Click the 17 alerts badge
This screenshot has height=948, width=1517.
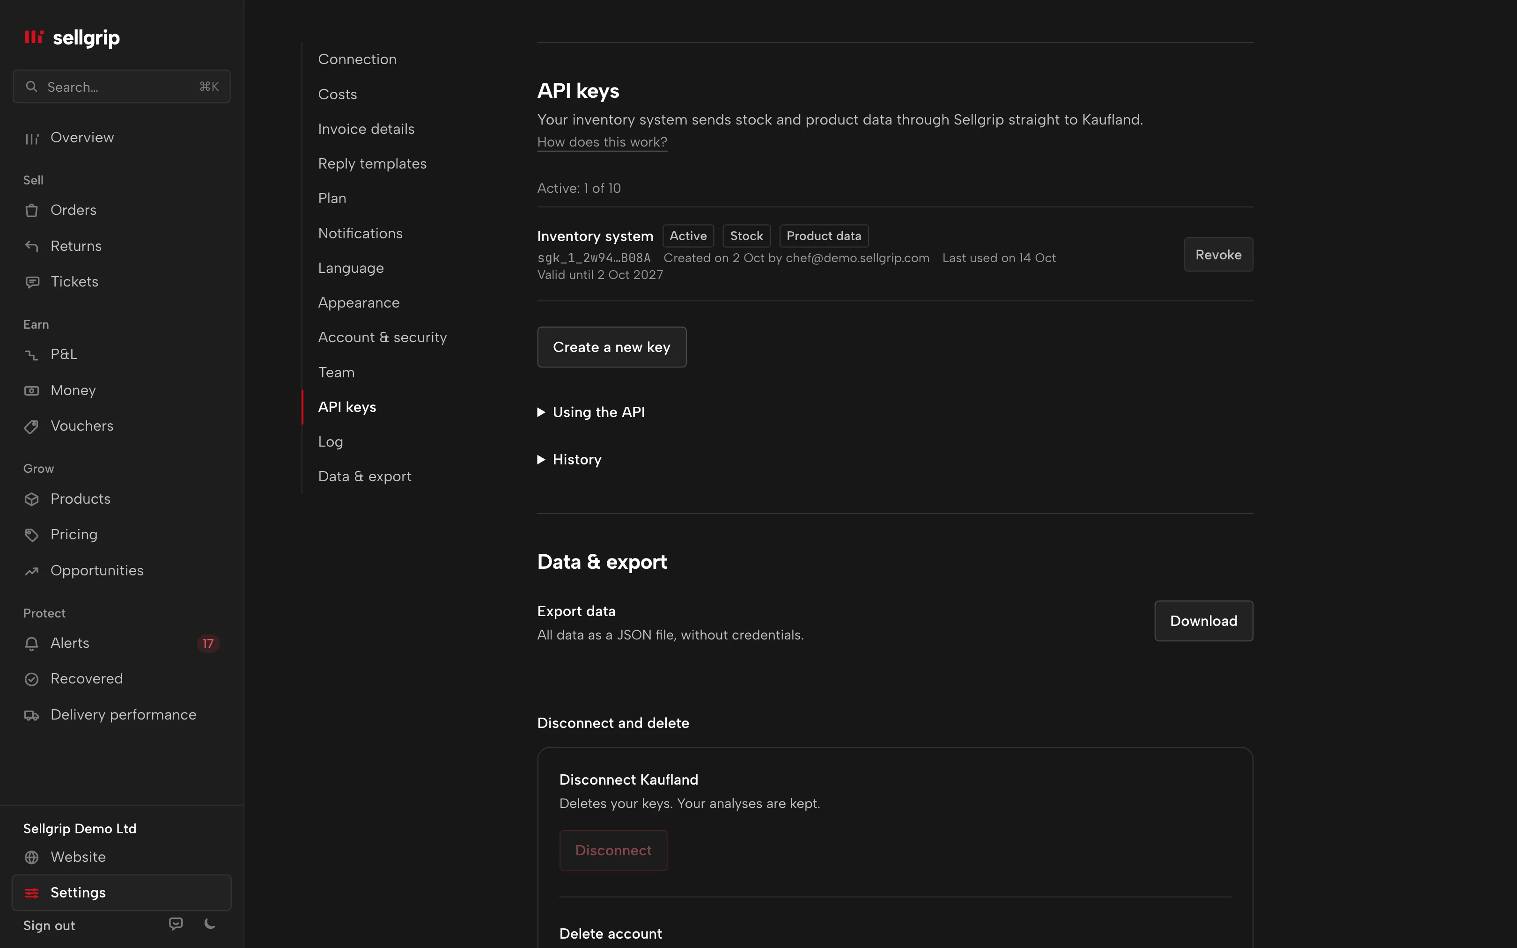pyautogui.click(x=208, y=643)
